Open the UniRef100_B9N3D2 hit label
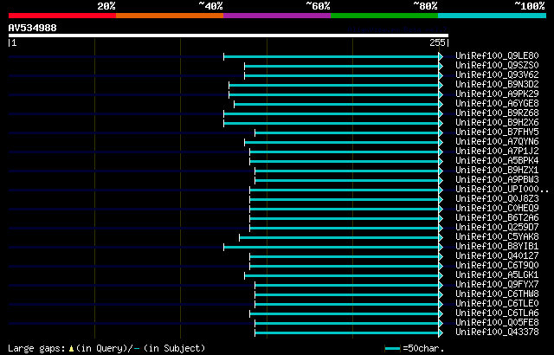Image resolution: width=554 pixels, height=355 pixels. click(x=497, y=85)
